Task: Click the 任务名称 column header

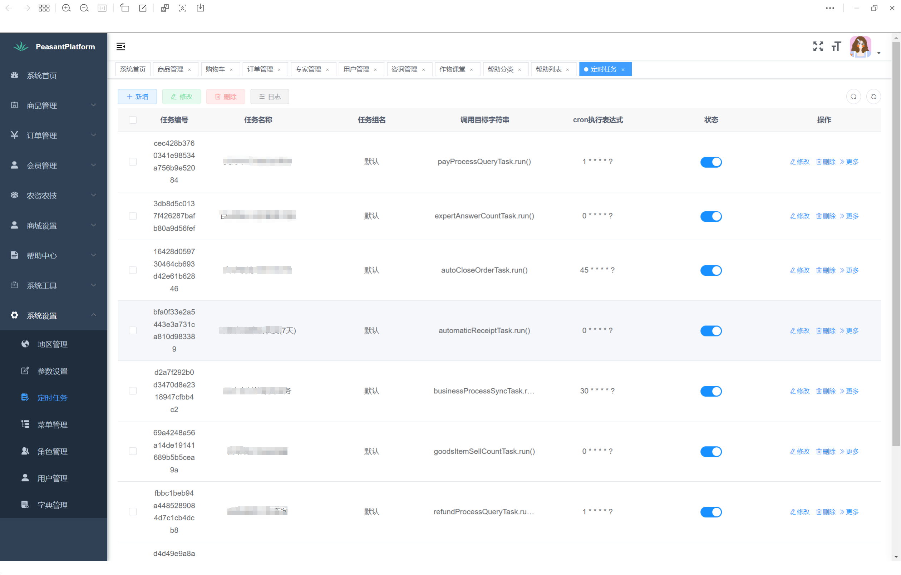Action: coord(258,120)
